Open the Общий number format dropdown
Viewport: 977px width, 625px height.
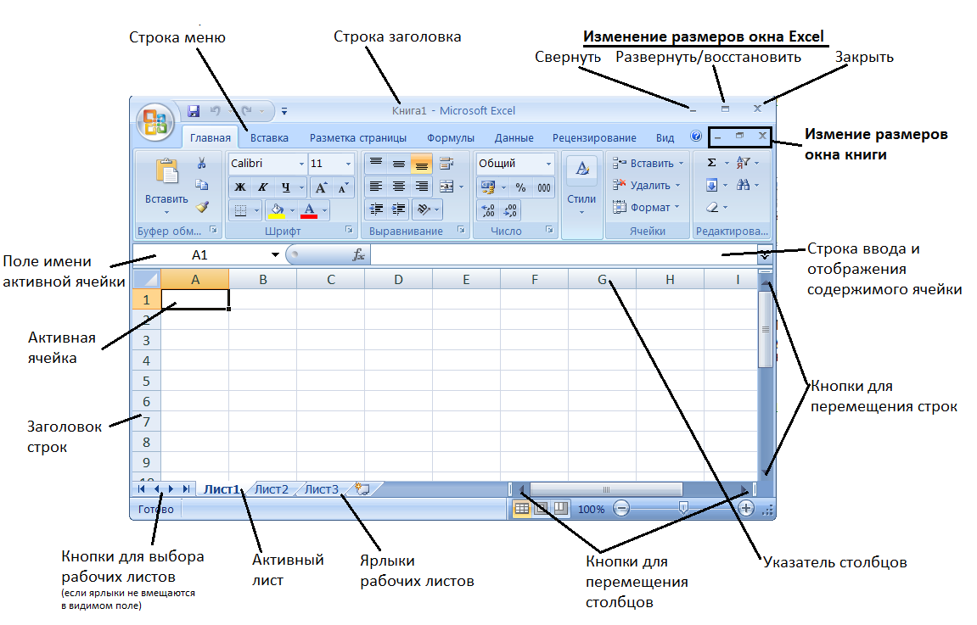pos(548,164)
